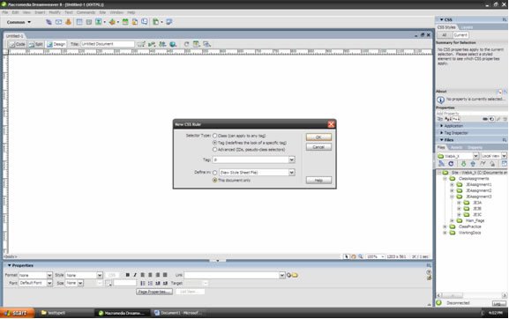The width and height of the screenshot is (509, 319).
Task: Click the Preview in Browser globe icon
Action: point(173,44)
